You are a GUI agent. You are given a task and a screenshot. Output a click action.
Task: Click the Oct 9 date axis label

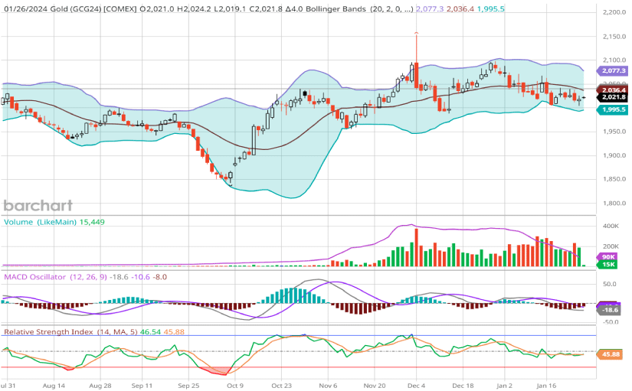[x=235, y=385]
